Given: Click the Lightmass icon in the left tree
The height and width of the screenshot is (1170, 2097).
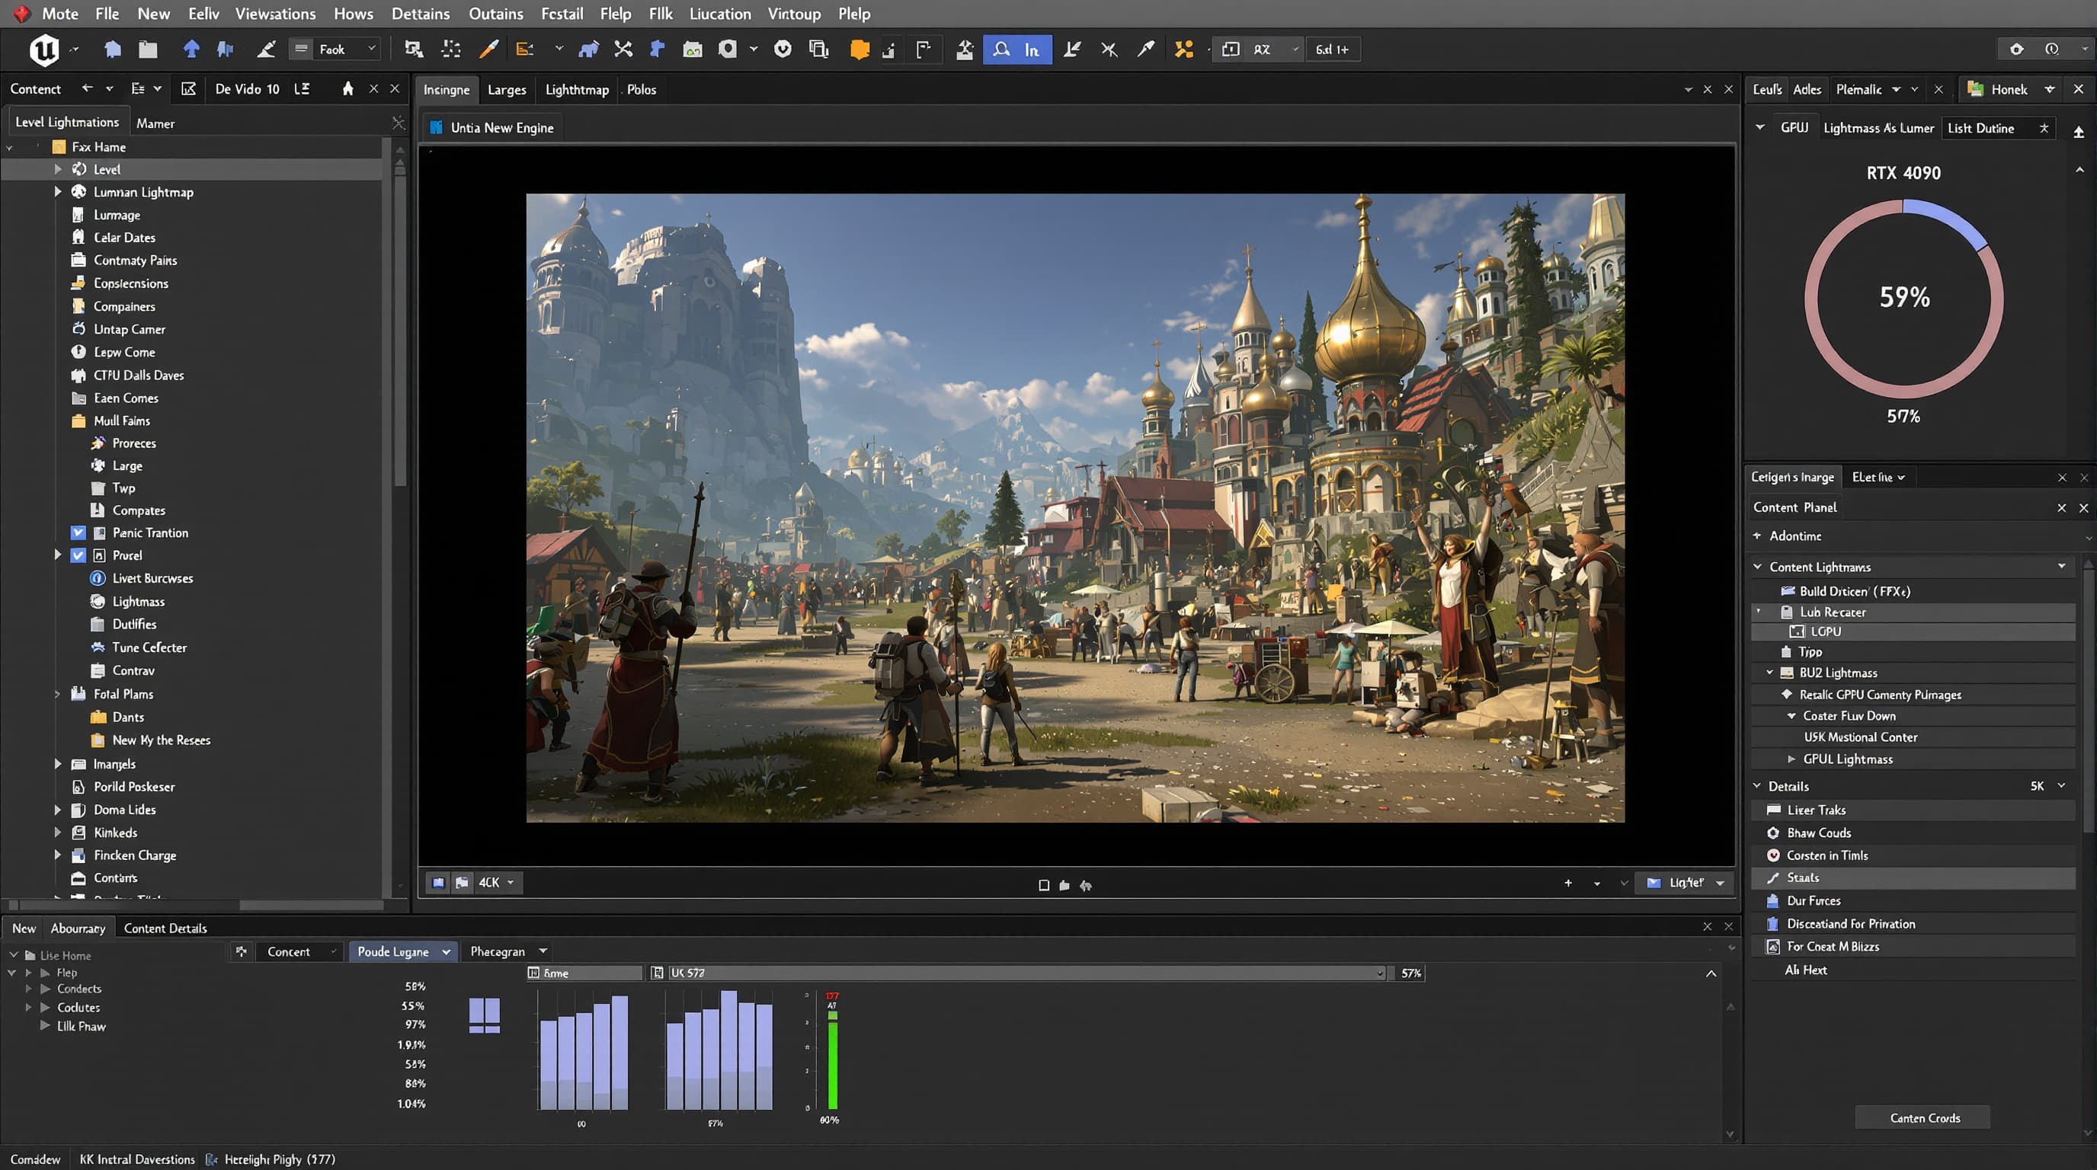Looking at the screenshot, I should click(x=98, y=601).
